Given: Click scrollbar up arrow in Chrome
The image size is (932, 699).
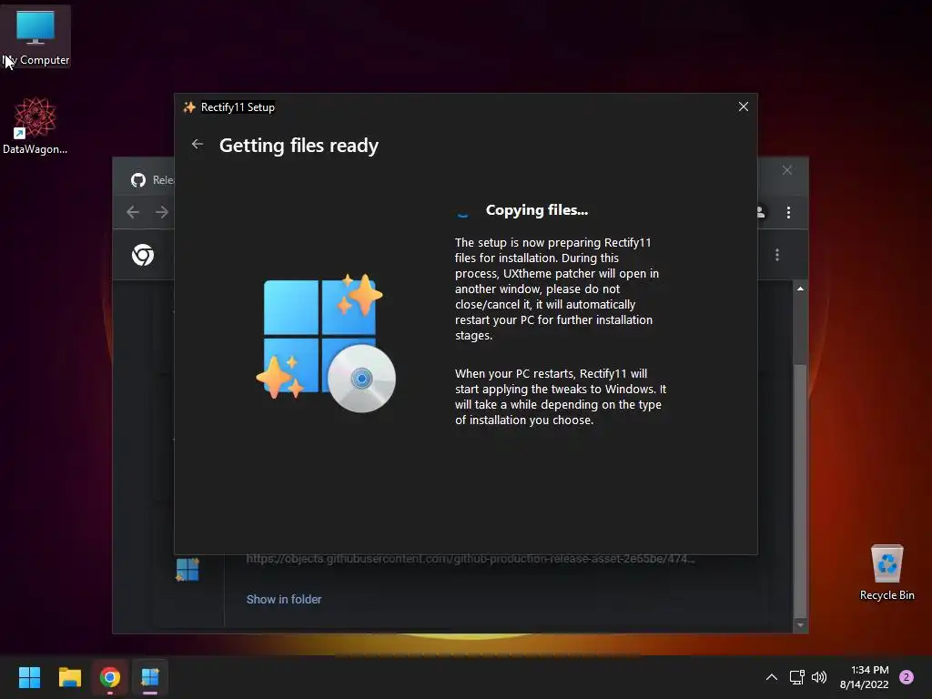Looking at the screenshot, I should pyautogui.click(x=800, y=289).
